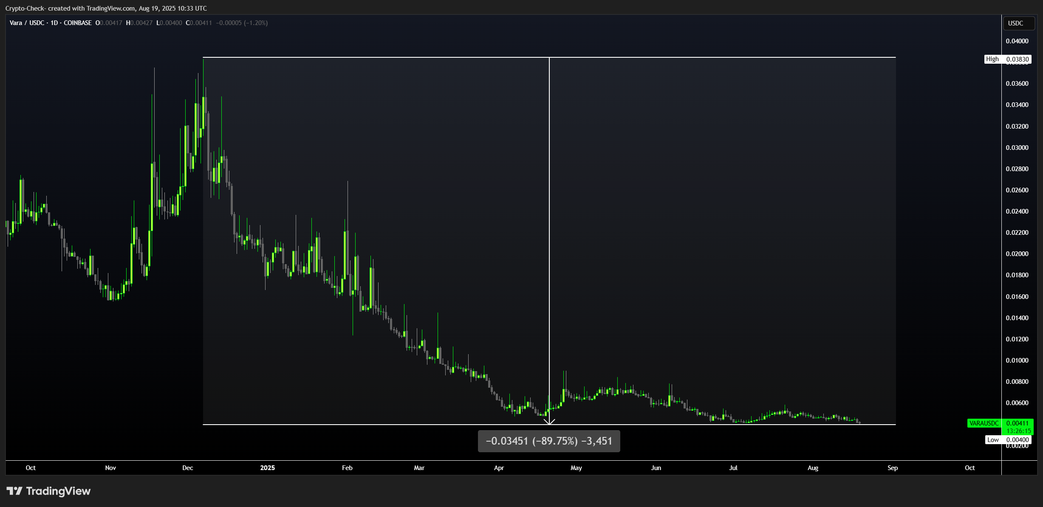The image size is (1043, 507).
Task: Click the TradingView logo
Action: (48, 491)
